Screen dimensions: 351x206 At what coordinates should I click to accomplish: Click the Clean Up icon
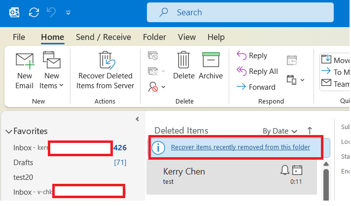point(153,71)
